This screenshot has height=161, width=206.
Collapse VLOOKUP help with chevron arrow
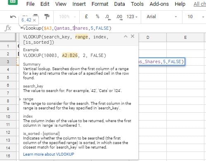click(x=125, y=36)
